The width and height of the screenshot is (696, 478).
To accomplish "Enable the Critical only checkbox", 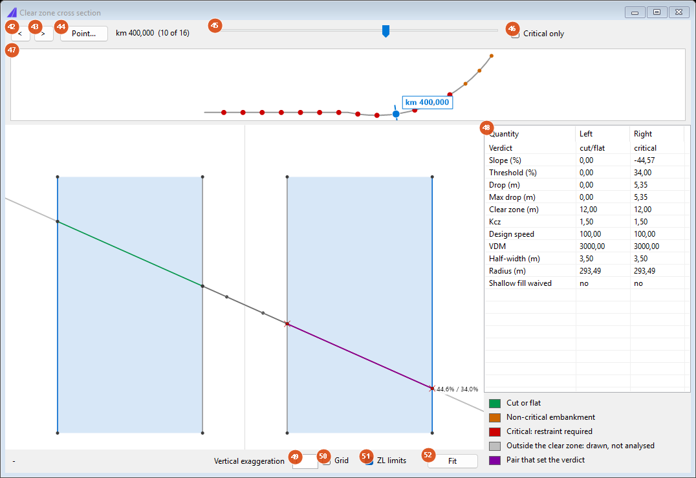I will point(516,34).
